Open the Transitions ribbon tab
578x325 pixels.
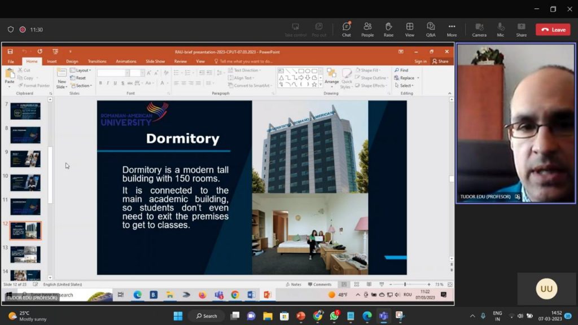[x=97, y=62]
